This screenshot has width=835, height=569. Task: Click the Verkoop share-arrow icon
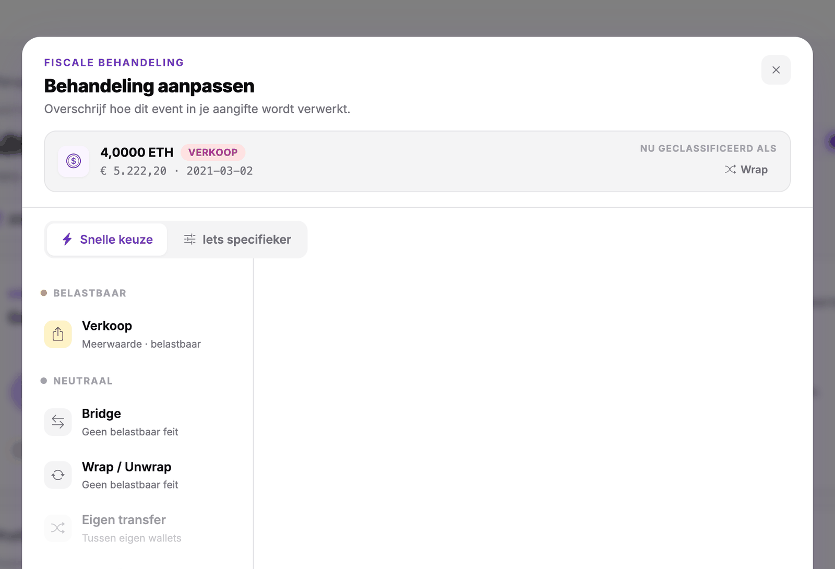[x=58, y=334]
